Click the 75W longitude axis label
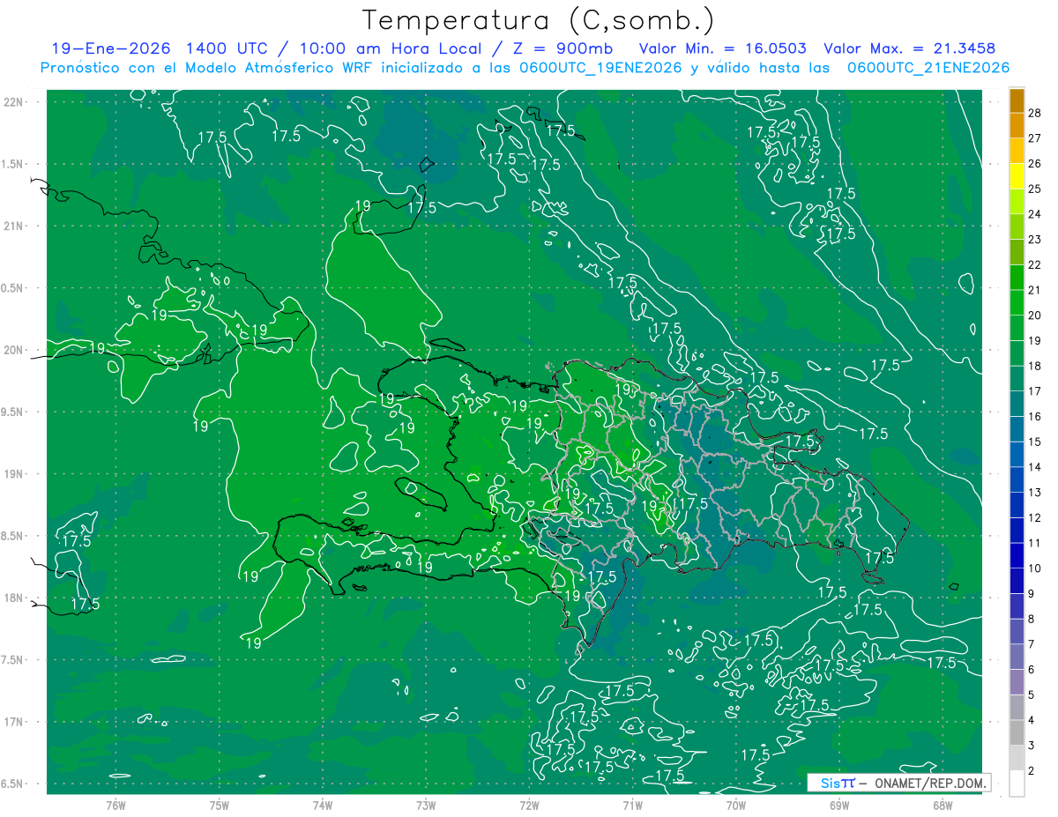Image resolution: width=1058 pixels, height=817 pixels. (x=219, y=805)
